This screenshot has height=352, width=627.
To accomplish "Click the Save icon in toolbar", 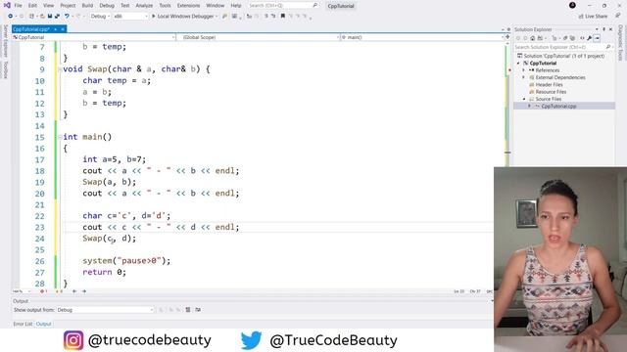I will click(x=50, y=17).
